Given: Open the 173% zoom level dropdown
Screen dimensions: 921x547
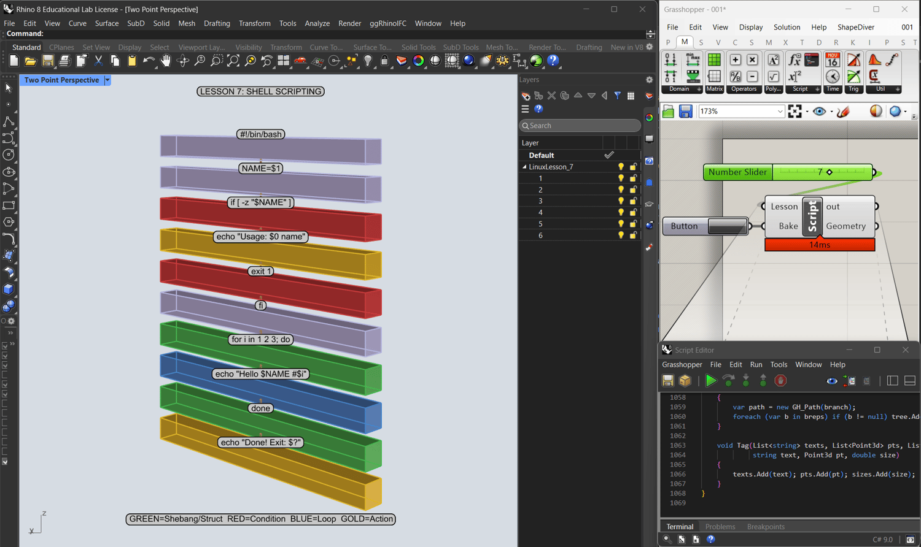Looking at the screenshot, I should click(780, 111).
